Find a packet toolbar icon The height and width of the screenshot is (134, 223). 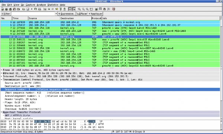[45, 9]
